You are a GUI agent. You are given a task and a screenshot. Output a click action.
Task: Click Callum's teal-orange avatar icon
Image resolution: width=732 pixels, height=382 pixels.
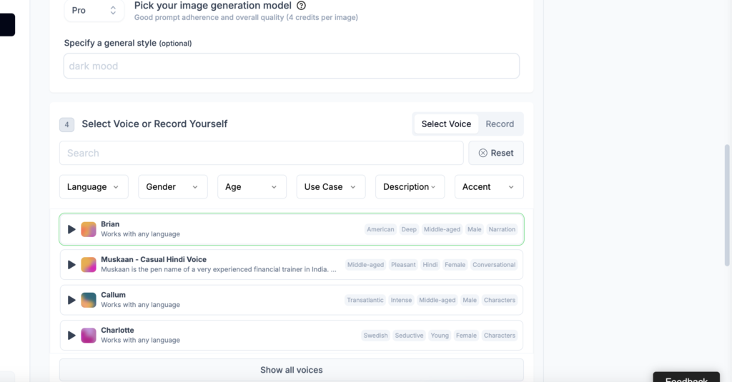tap(89, 300)
